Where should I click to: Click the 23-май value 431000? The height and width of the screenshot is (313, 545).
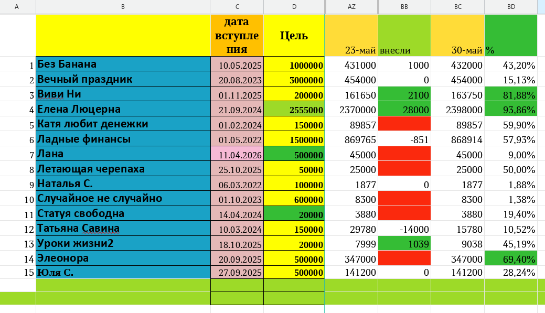pyautogui.click(x=351, y=64)
